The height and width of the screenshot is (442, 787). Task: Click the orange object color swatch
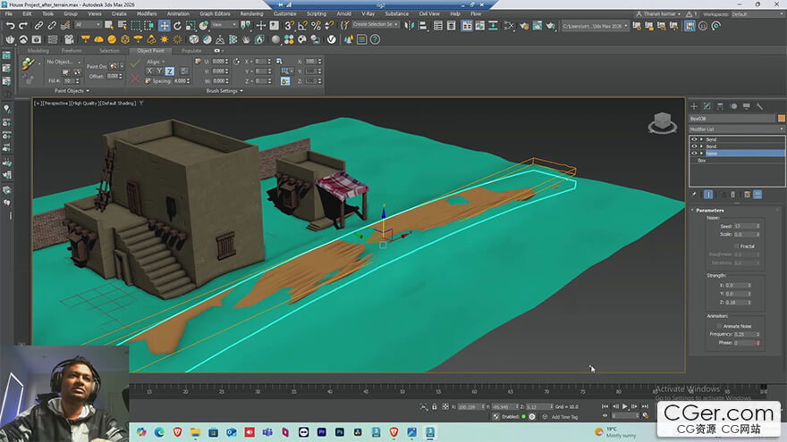tap(781, 119)
